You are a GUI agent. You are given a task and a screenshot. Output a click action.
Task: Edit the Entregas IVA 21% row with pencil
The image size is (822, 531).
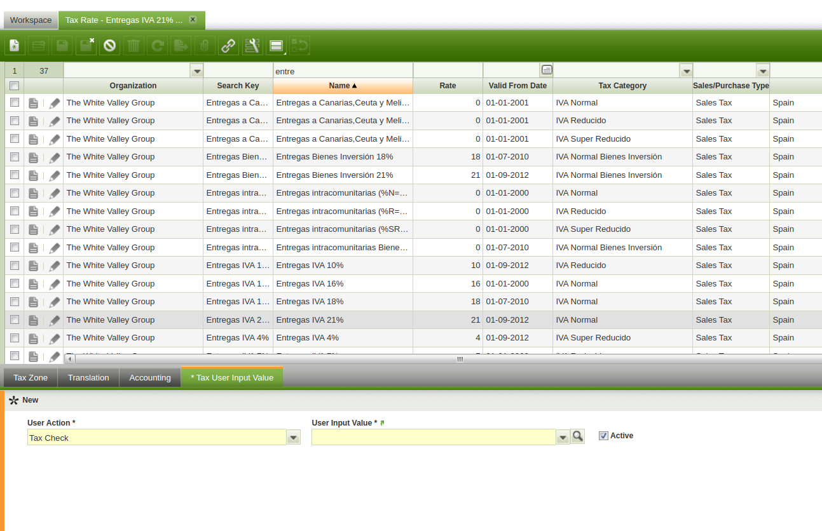[55, 320]
